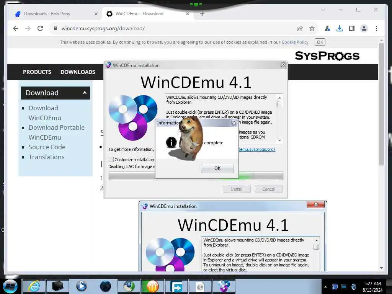Screen dimensions: 392x294
Task: Close the WinCDEmu - Download tab
Action: 188,14
